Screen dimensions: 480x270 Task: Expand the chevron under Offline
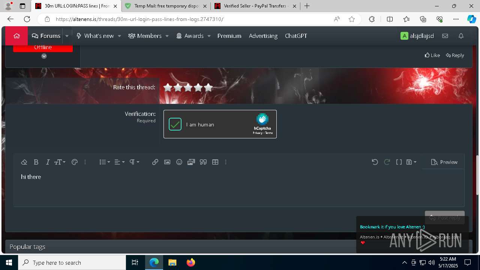point(44,56)
